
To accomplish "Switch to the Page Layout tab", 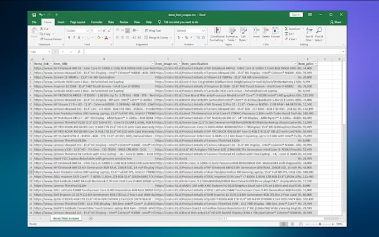I will tap(77, 22).
